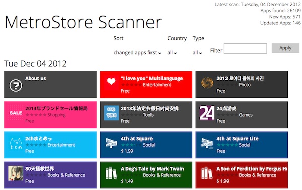Click the SALE icon on the pink Shopping tile
The height and width of the screenshot is (190, 302).
click(16, 113)
